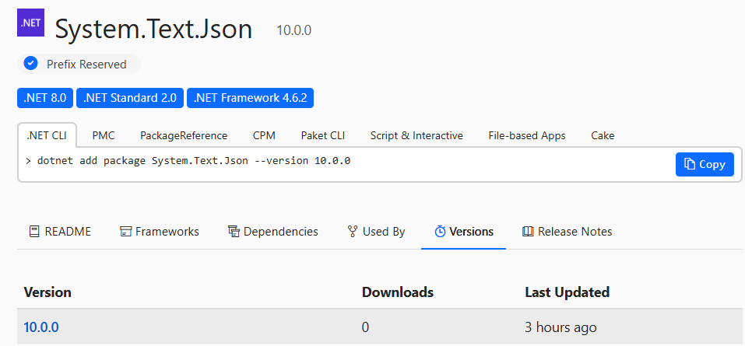Screen dimensions: 745x346
Task: Click the Versions clock icon
Action: coord(440,232)
